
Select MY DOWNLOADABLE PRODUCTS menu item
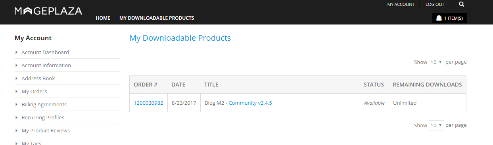click(x=157, y=18)
